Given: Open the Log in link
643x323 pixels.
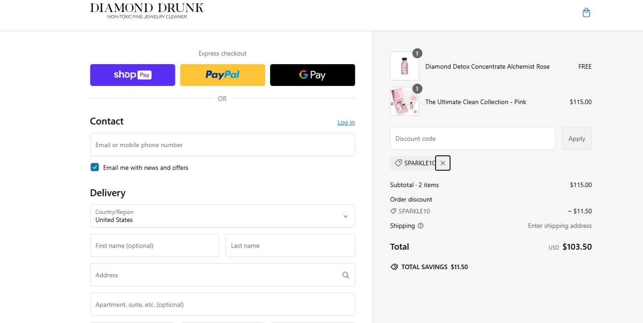Looking at the screenshot, I should pyautogui.click(x=346, y=122).
